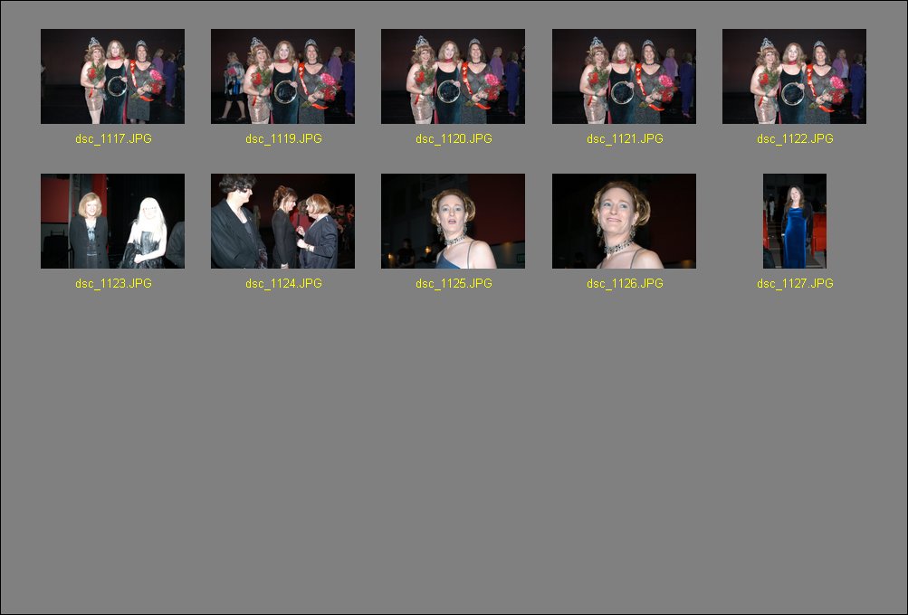Click the file name label dsc_1120.JPG
Screen dimensions: 908x615
click(x=454, y=139)
